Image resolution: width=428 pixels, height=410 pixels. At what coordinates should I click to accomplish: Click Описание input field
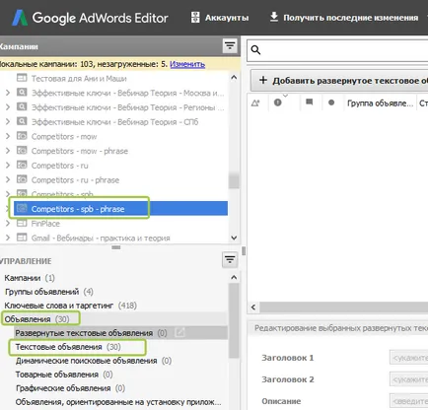(x=408, y=401)
